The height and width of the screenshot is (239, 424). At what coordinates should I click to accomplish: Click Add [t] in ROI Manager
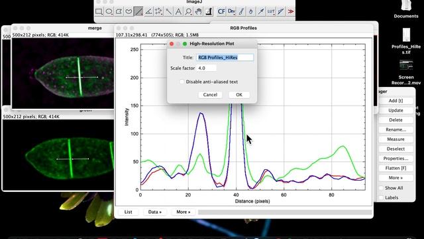tap(396, 100)
